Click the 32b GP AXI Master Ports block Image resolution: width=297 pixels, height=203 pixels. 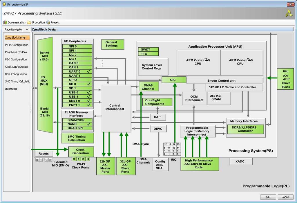click(x=106, y=166)
